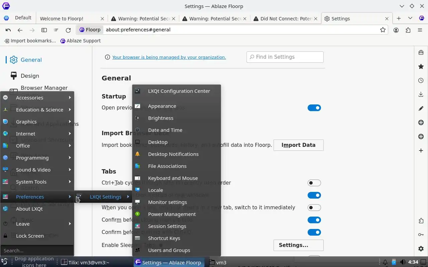
Task: Open notes pencil icon in right sidebar
Action: [421, 108]
